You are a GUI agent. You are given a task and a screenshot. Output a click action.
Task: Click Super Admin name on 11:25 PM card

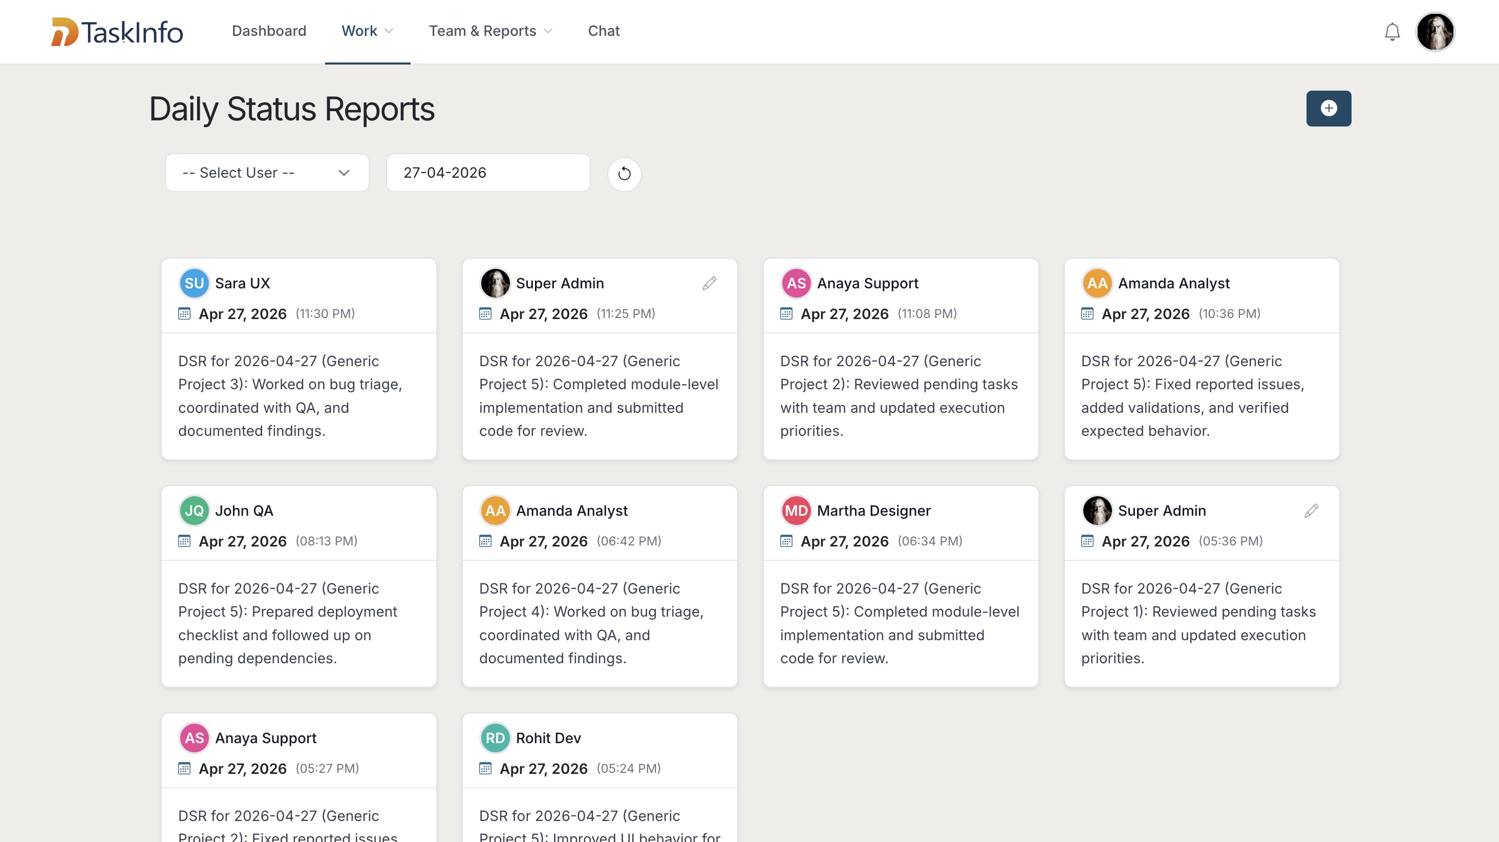[x=560, y=284]
